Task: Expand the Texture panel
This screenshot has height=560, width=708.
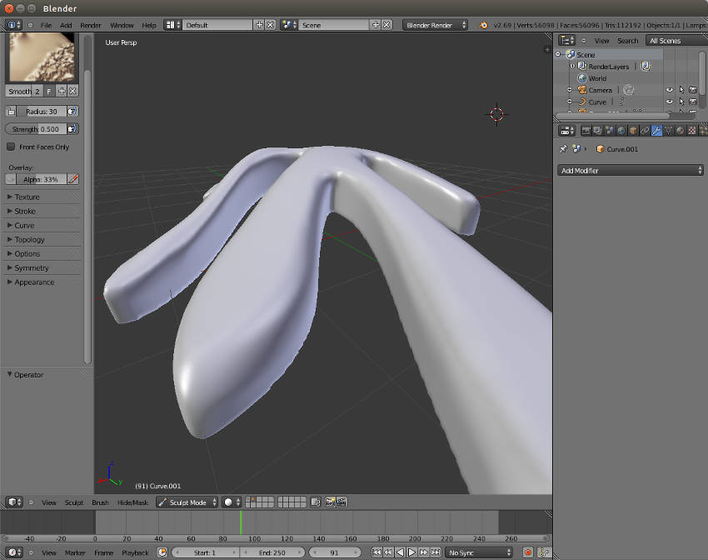Action: [27, 197]
